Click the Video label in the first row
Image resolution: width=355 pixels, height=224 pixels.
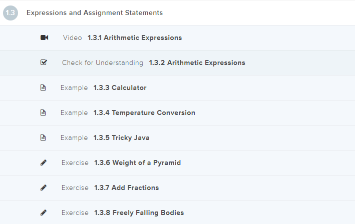[x=73, y=37]
